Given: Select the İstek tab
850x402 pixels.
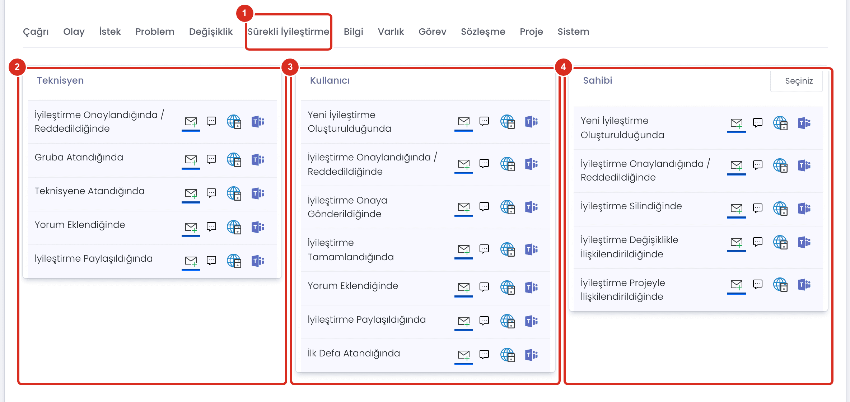Looking at the screenshot, I should [x=110, y=32].
